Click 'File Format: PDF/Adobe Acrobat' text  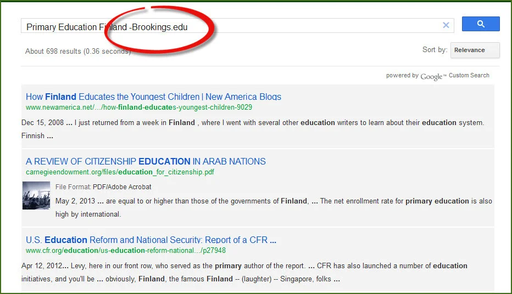click(103, 187)
